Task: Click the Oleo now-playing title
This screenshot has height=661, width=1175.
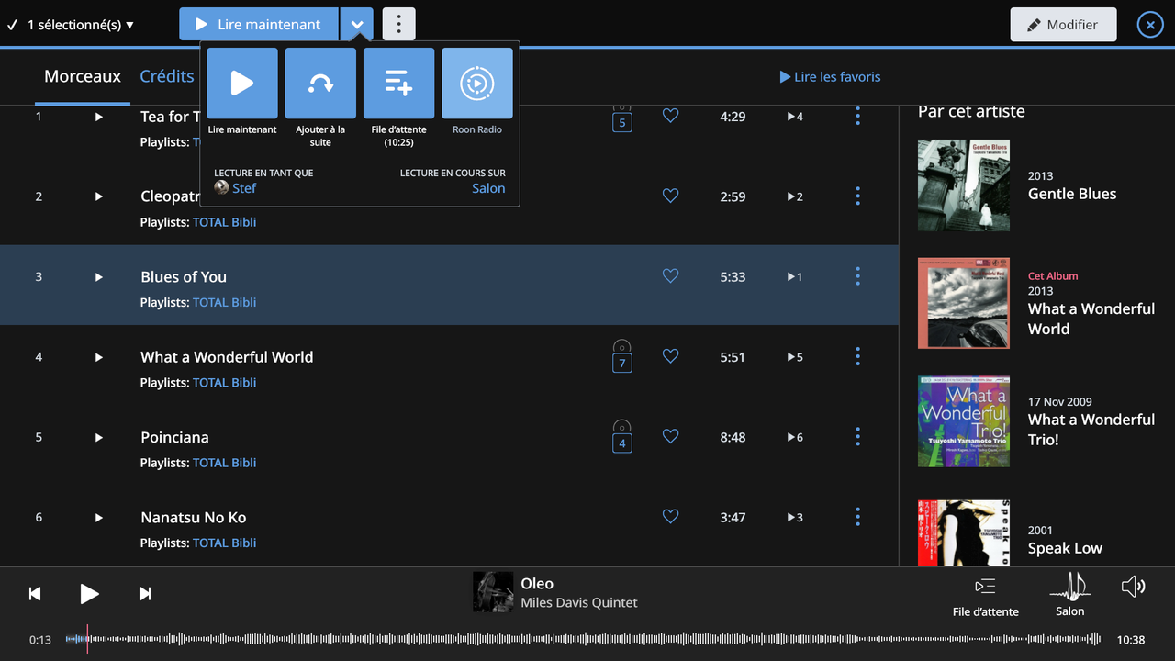Action: pyautogui.click(x=537, y=583)
